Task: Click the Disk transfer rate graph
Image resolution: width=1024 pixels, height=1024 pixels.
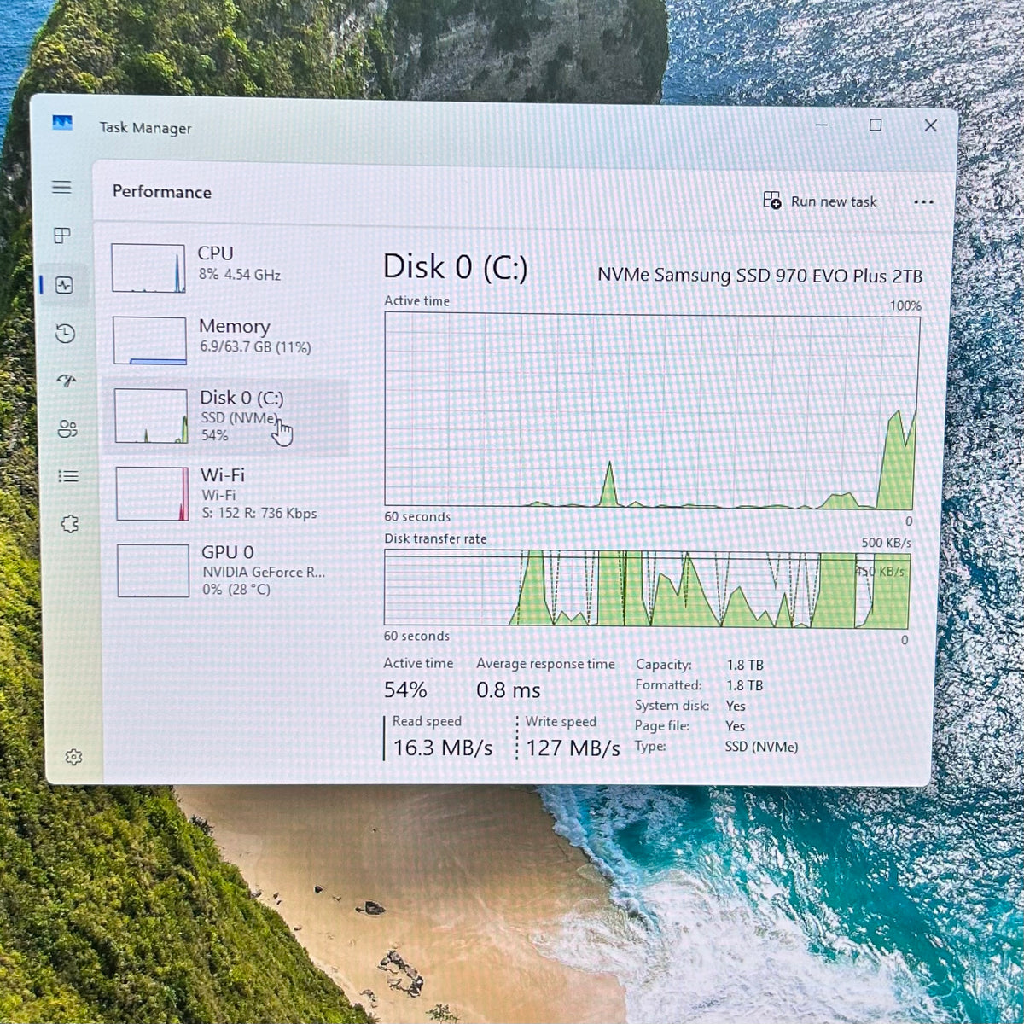Action: (647, 589)
